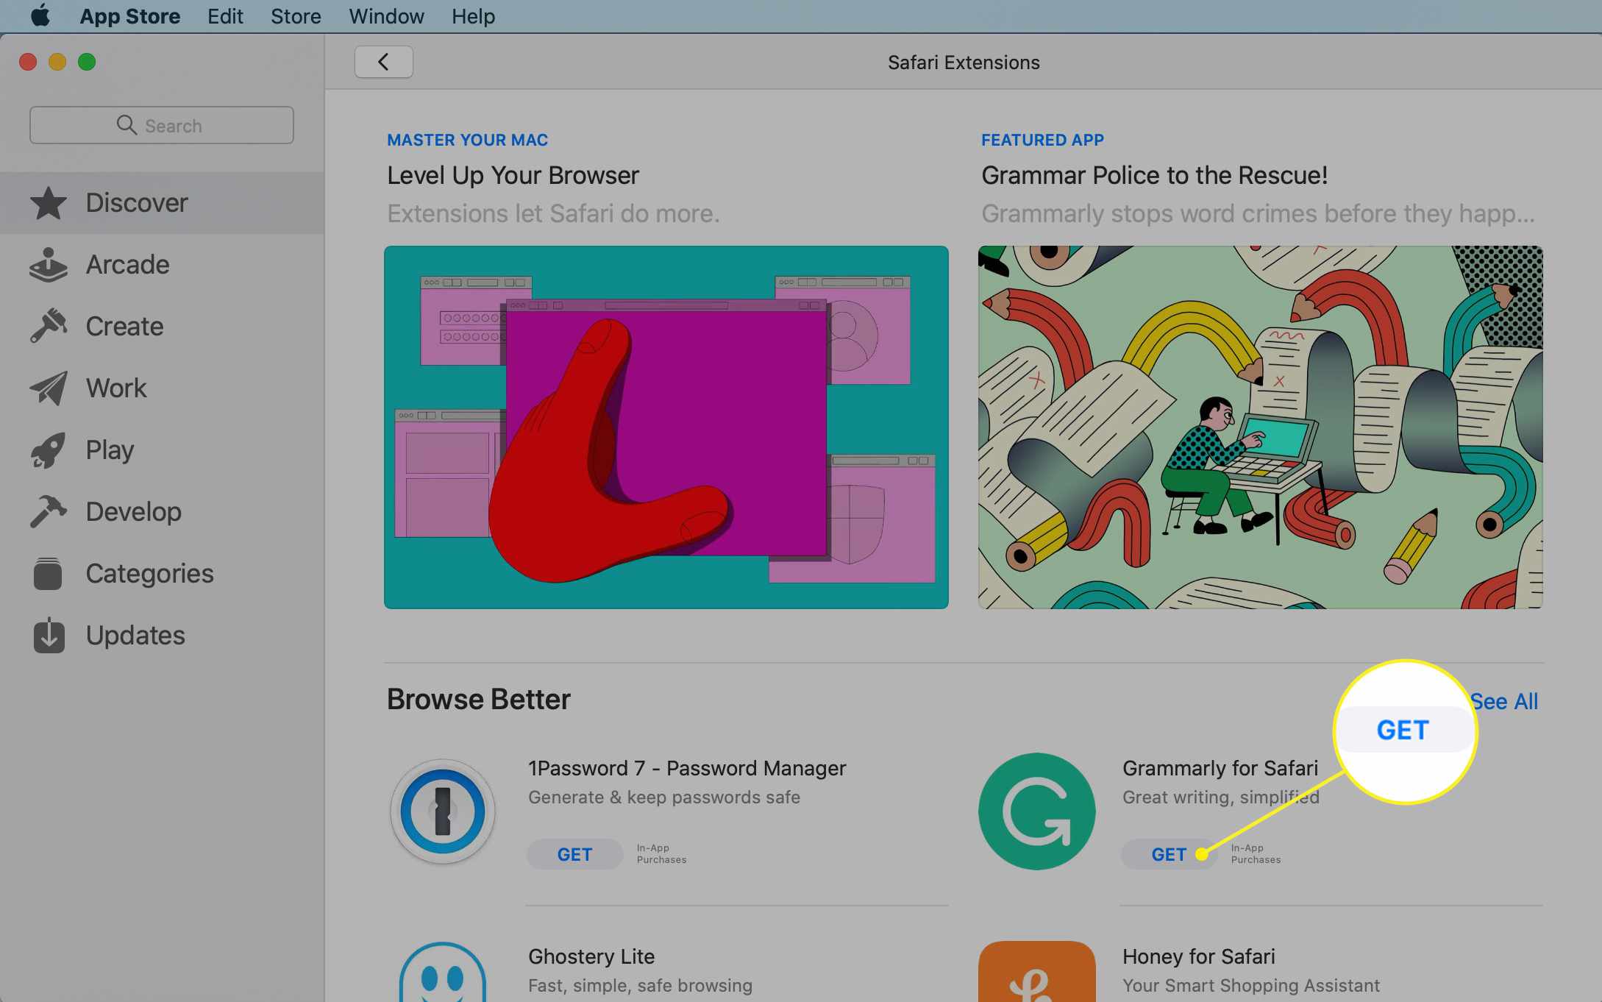This screenshot has width=1602, height=1002.
Task: Open Ghostery Lite app title
Action: coord(591,956)
